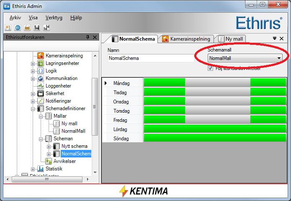
Task: Click the Lagringsenheter icon in tree
Action: click(41, 63)
